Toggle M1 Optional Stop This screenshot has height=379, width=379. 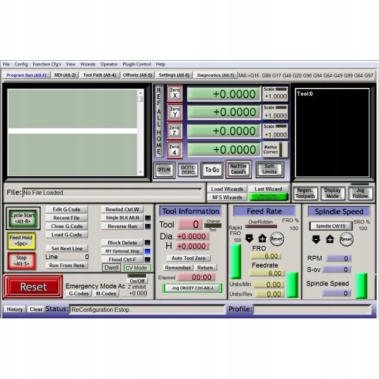[122, 251]
